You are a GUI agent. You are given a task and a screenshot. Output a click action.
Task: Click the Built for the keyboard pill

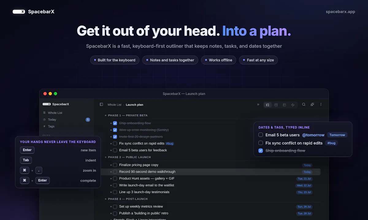(x=115, y=60)
